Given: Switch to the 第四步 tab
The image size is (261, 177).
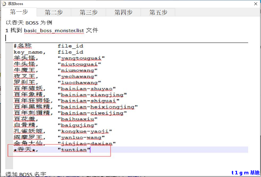Looking at the screenshot, I should pos(123,13).
